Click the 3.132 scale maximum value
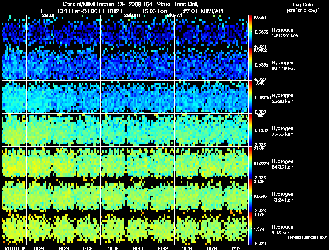 pyautogui.click(x=259, y=181)
